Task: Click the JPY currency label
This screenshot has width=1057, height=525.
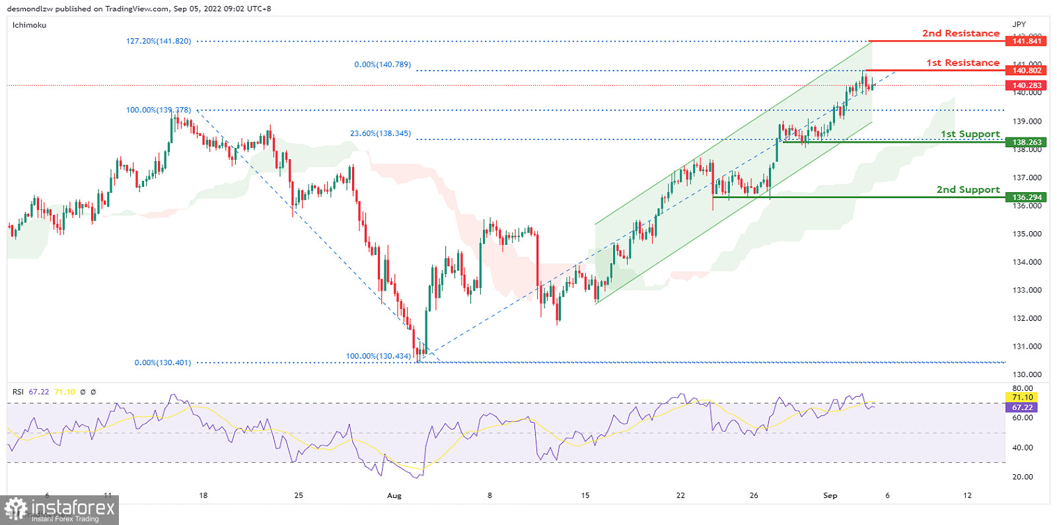Action: point(1019,24)
